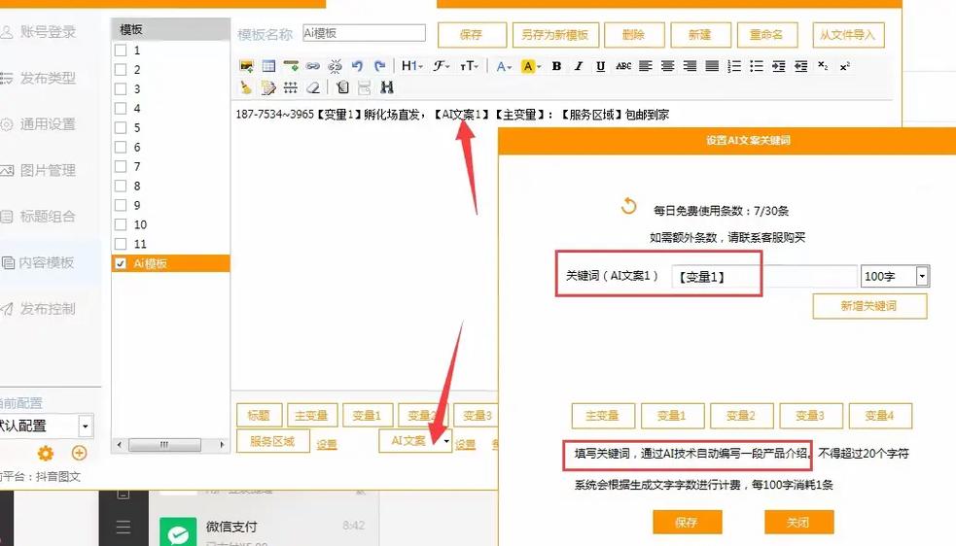Click the 重命名 button
956x546 pixels.
point(767,35)
